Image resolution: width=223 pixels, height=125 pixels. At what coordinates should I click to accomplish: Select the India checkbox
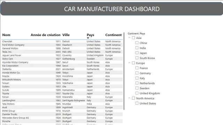tap(137, 48)
